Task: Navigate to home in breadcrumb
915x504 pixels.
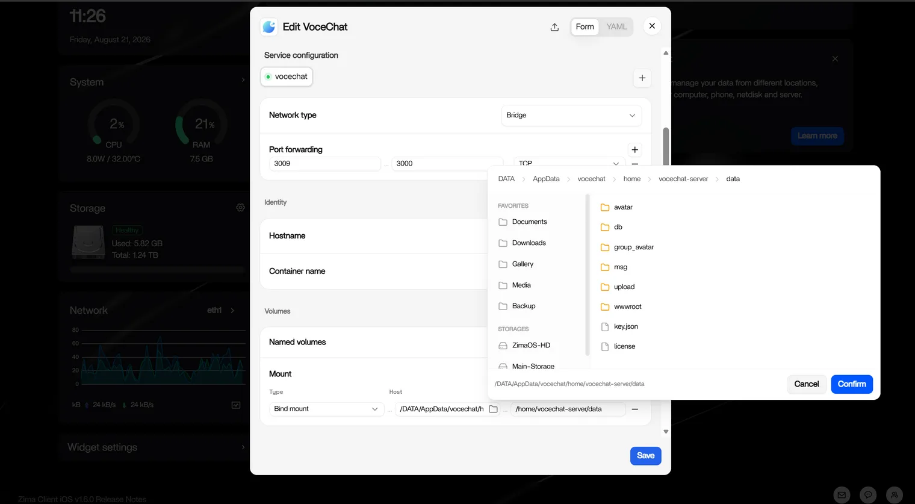Action: click(632, 179)
